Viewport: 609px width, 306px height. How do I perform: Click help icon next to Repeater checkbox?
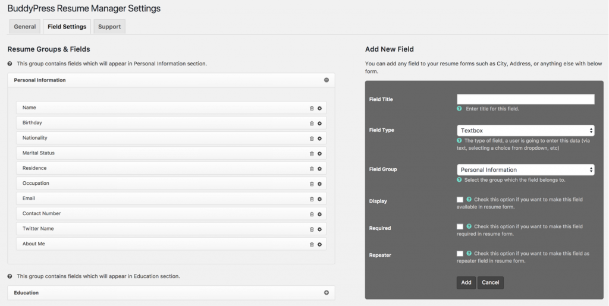click(469, 254)
